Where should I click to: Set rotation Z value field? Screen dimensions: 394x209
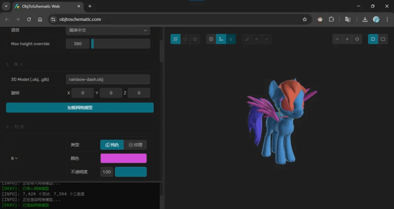pyautogui.click(x=139, y=93)
